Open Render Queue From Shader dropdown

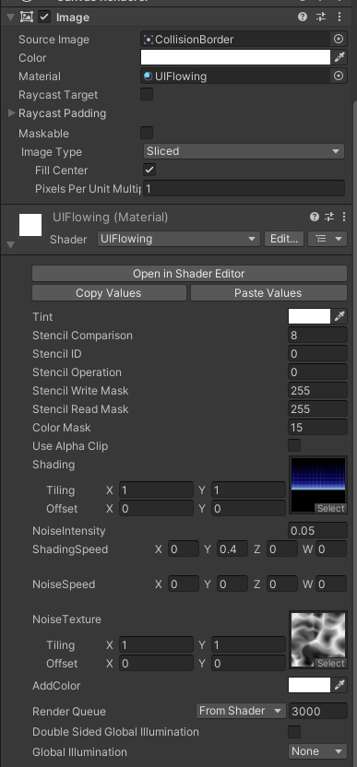tap(241, 712)
